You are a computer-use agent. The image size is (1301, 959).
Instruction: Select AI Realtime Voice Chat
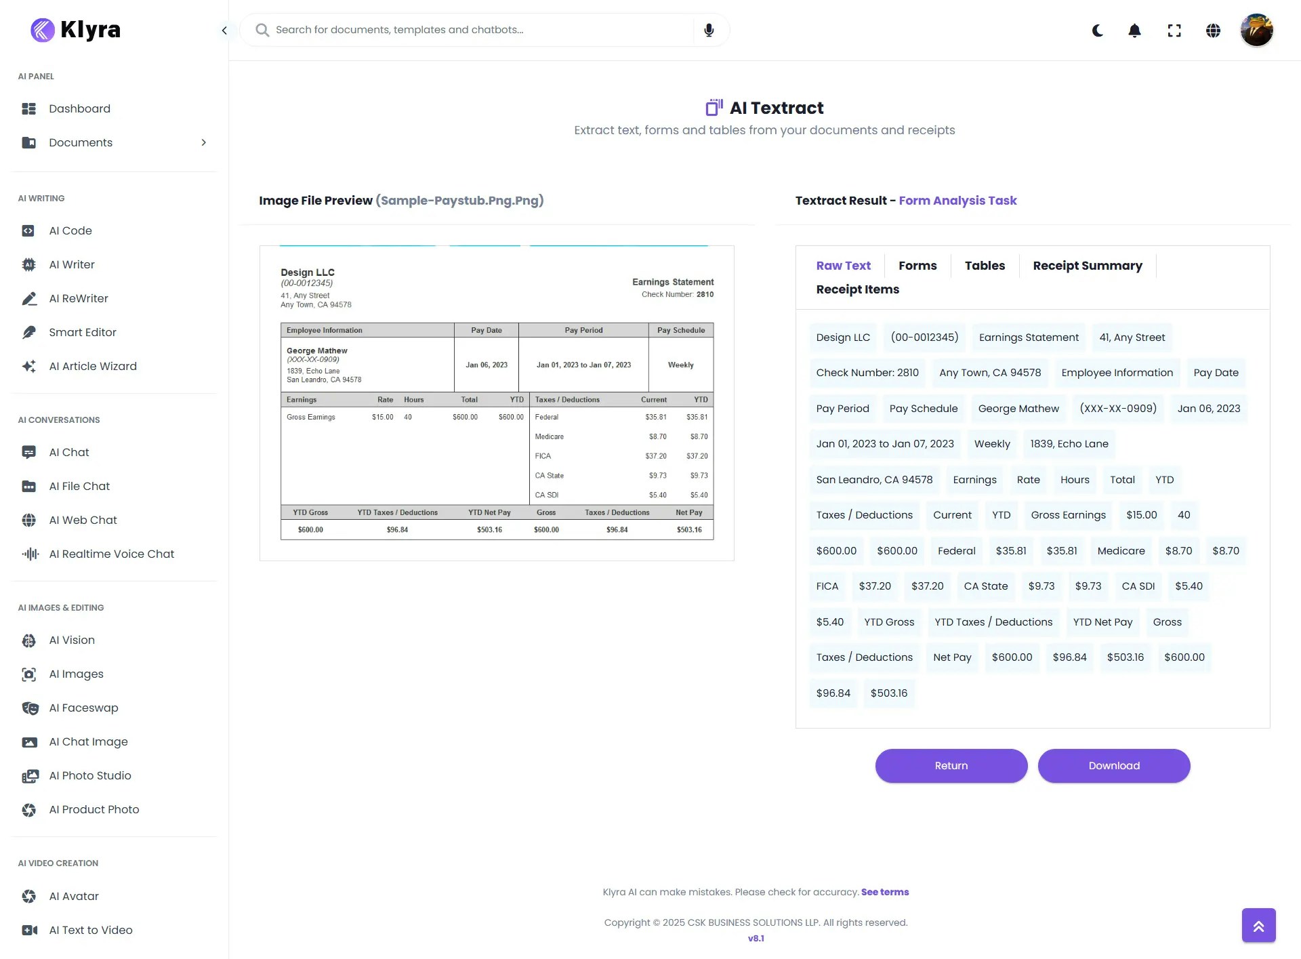tap(112, 554)
